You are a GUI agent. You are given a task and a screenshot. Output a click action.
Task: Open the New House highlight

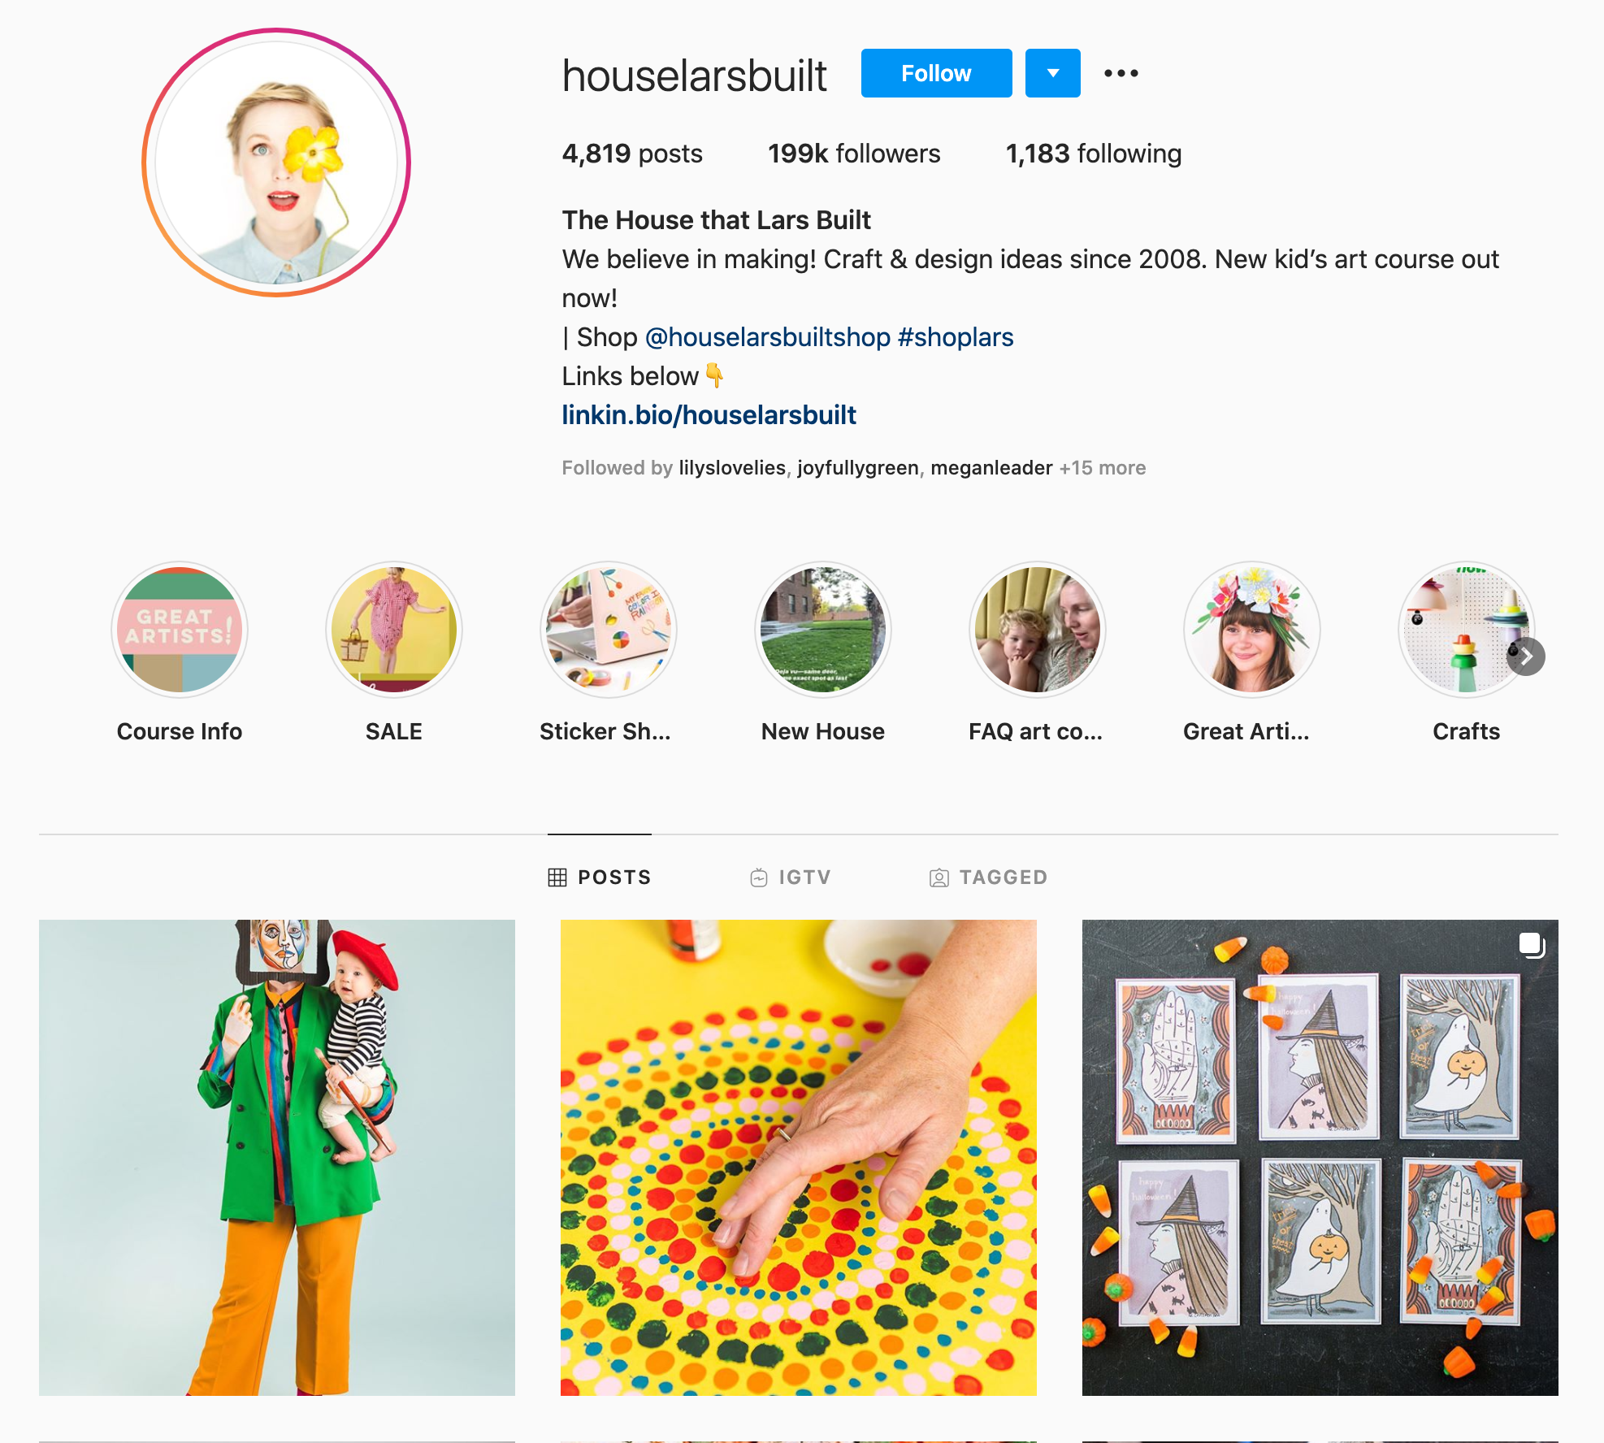(x=823, y=630)
